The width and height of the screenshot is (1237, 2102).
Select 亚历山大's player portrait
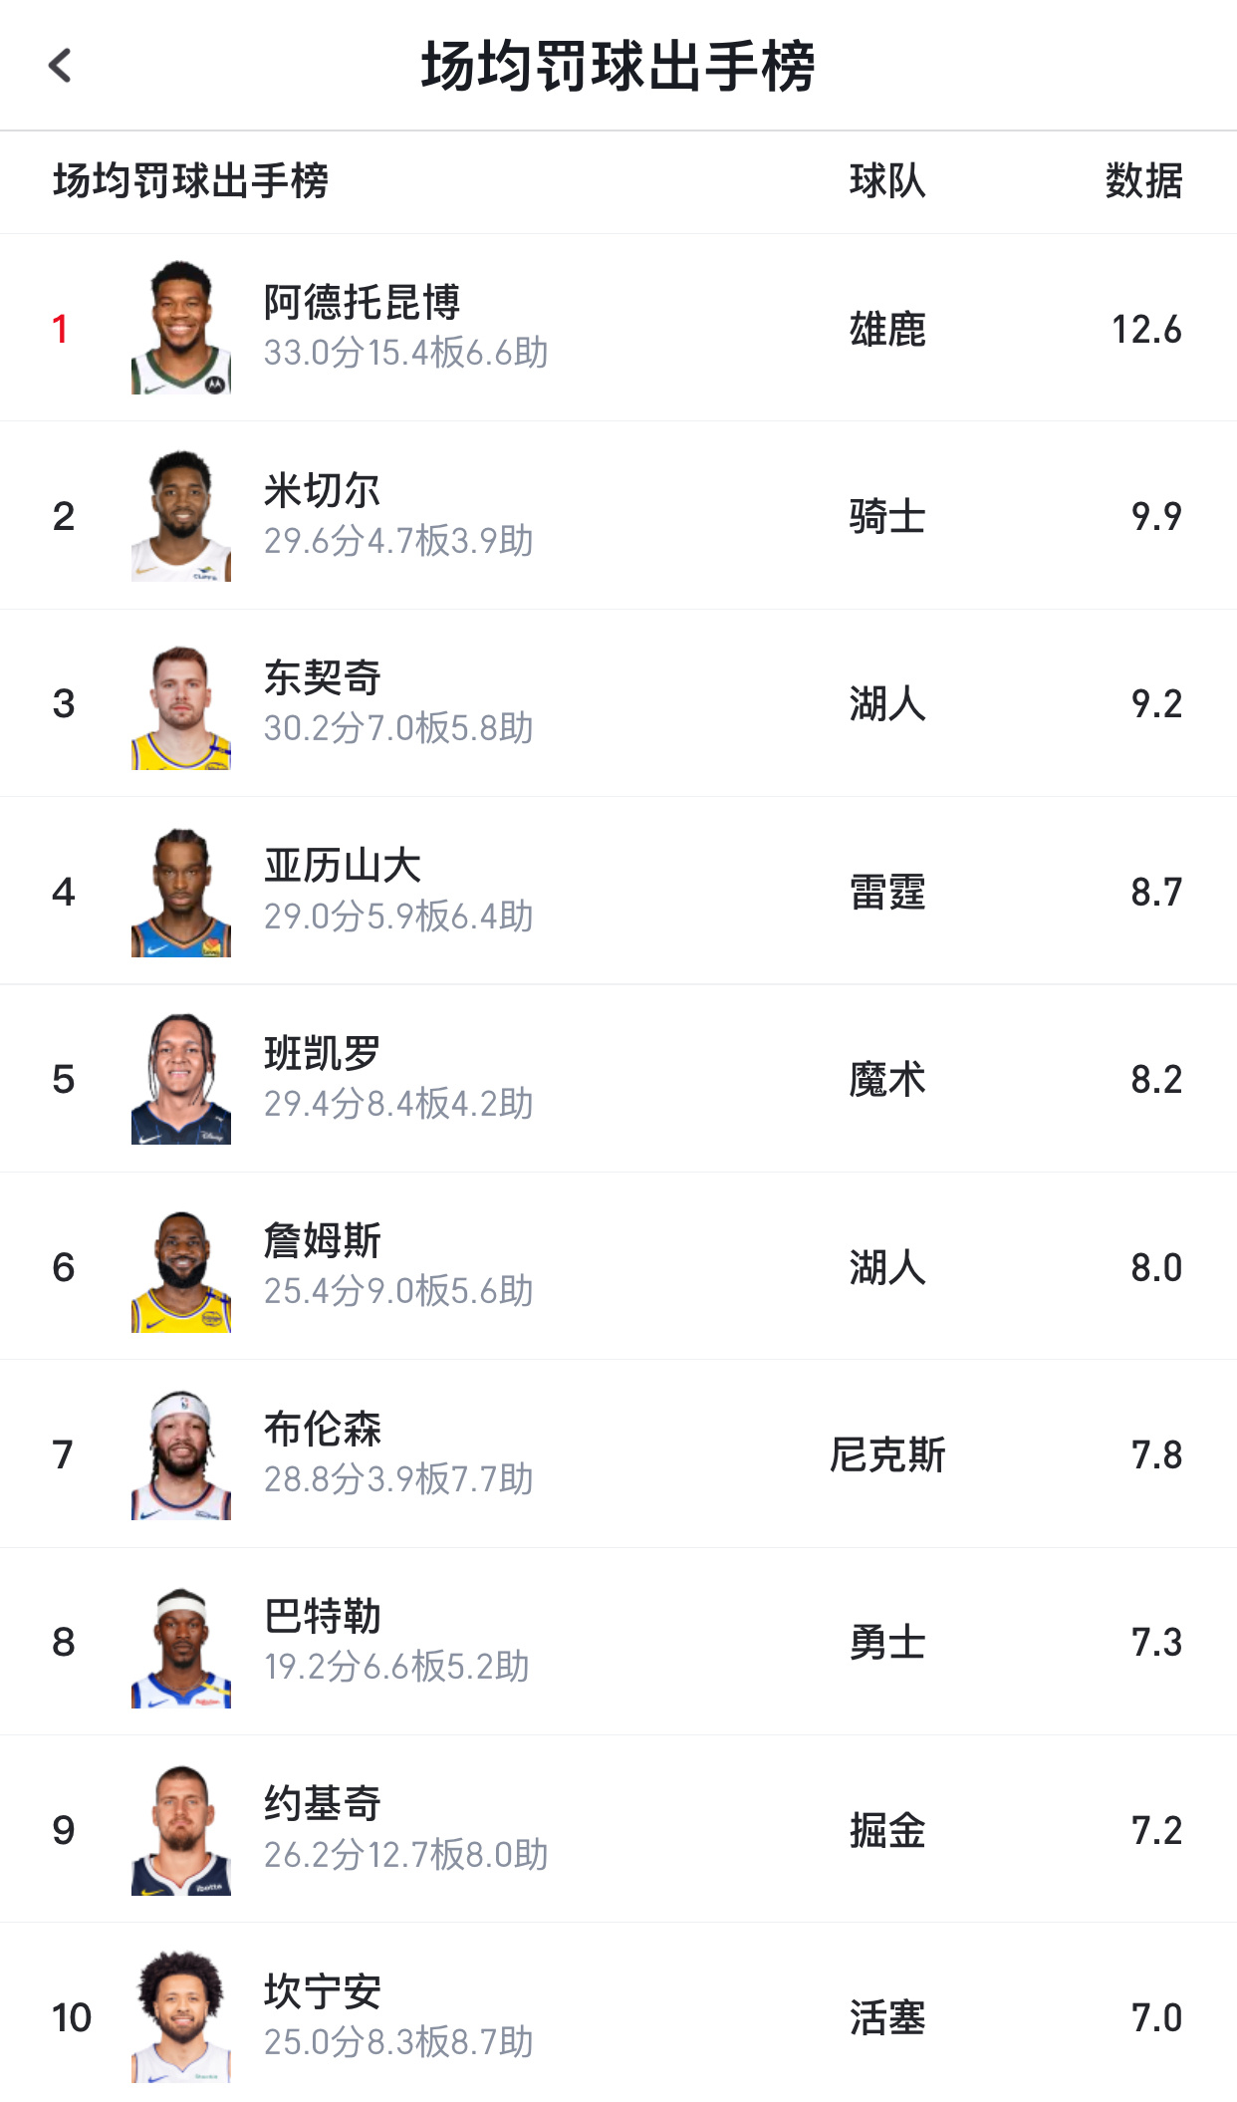[x=181, y=891]
